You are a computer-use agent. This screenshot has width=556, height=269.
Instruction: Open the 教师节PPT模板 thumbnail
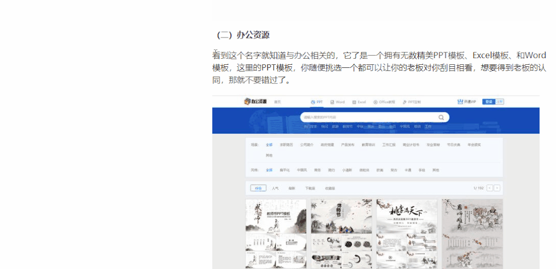click(276, 234)
